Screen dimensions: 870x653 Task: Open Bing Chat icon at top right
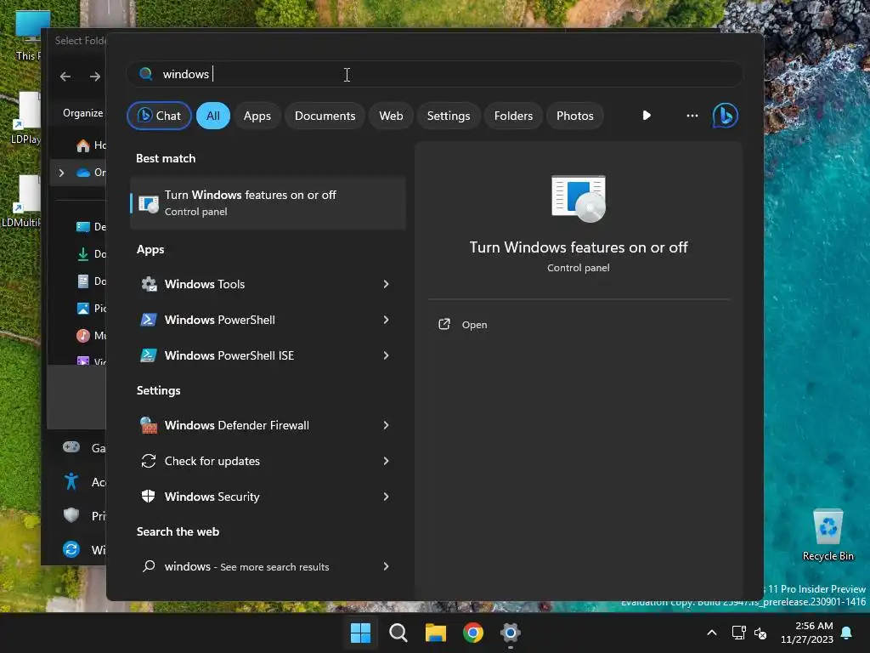(x=725, y=116)
